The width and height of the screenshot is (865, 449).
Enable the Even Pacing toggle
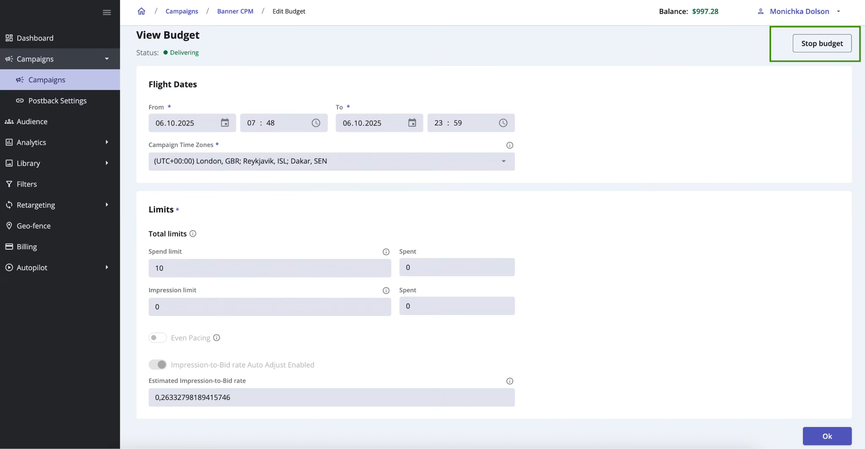point(157,338)
